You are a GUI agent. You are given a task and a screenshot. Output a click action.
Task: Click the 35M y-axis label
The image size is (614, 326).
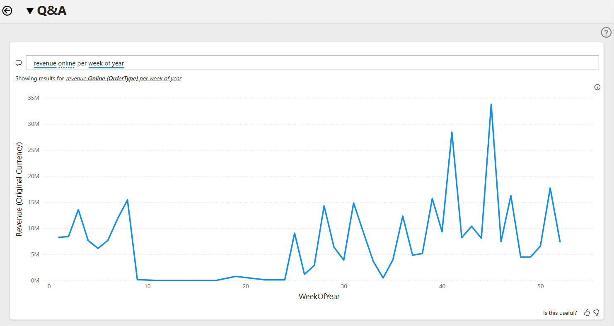(x=33, y=98)
